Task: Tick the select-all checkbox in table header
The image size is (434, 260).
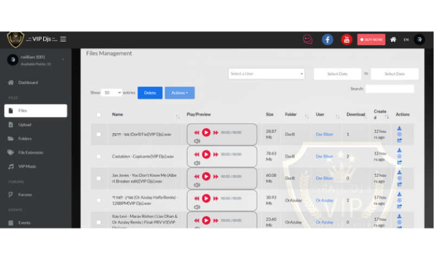Action: tap(98, 115)
